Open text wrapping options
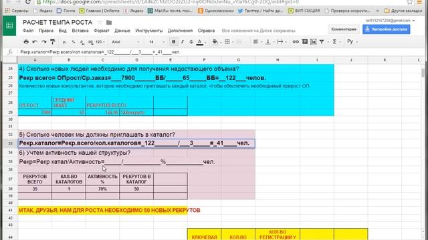 coord(281,41)
